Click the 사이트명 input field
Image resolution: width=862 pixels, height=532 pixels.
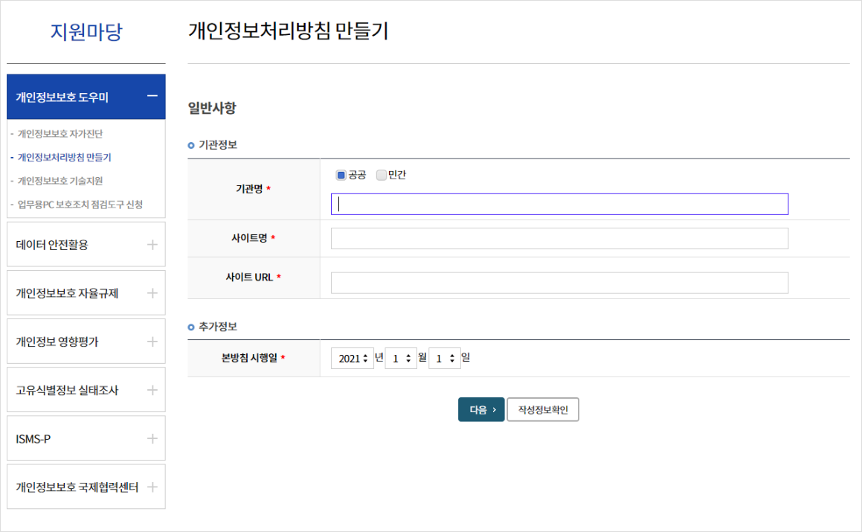click(x=559, y=239)
